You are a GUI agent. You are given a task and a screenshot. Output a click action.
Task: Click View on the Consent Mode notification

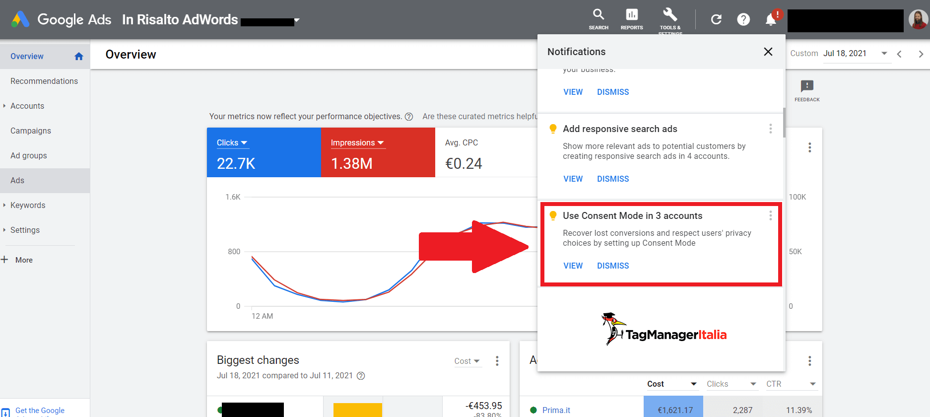(x=573, y=266)
